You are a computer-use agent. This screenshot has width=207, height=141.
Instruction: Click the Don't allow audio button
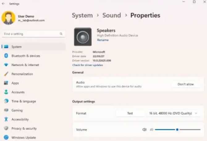[x=186, y=84]
